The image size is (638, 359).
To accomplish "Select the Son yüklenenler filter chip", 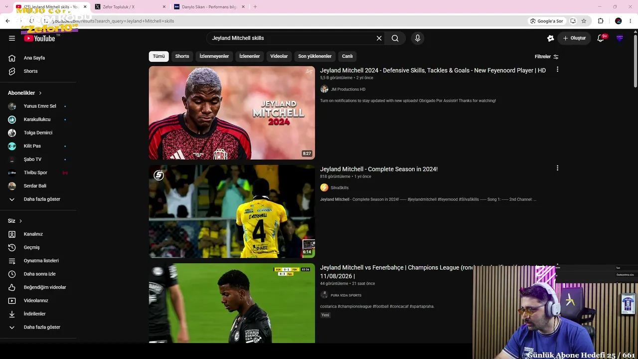I will (315, 56).
